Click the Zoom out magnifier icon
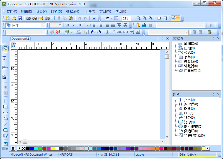Viewport: 223px width, 159px height. [x=145, y=18]
